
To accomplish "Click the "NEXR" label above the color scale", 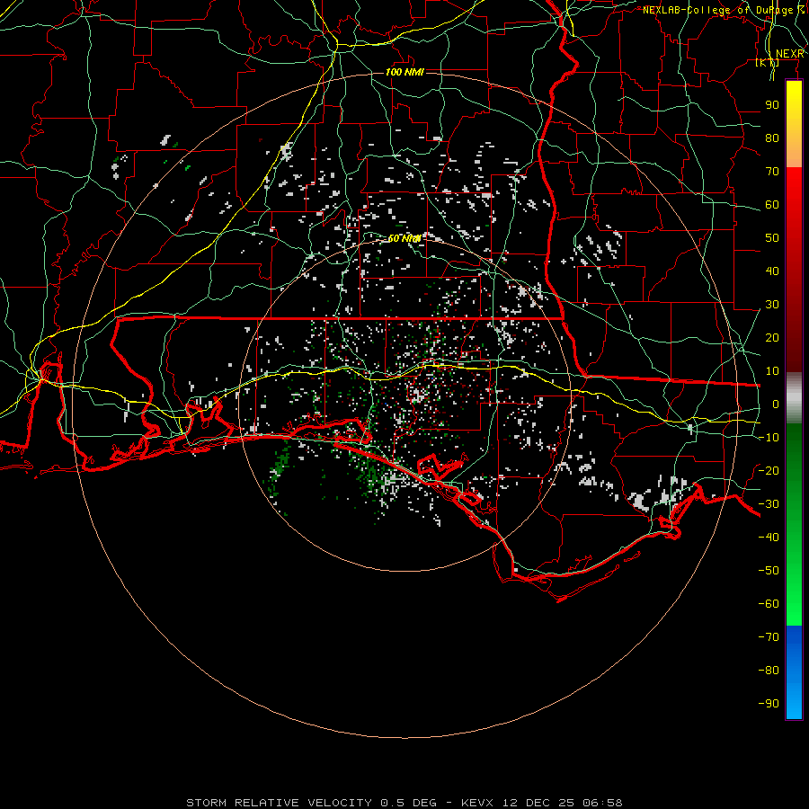I will tap(790, 54).
